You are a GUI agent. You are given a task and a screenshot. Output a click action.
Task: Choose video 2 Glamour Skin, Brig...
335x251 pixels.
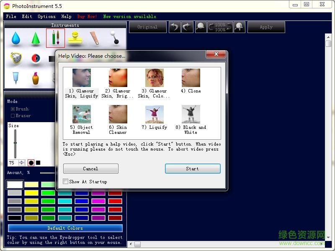coord(118,83)
